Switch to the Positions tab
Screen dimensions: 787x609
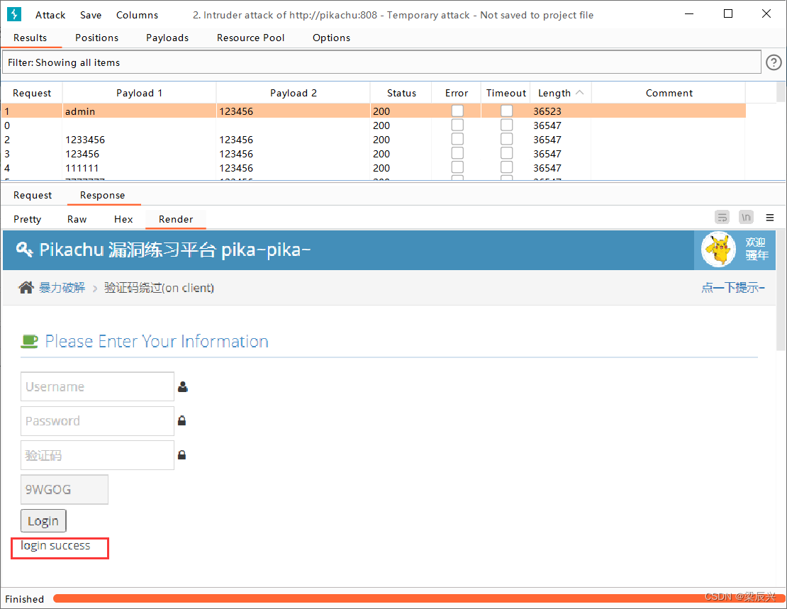pyautogui.click(x=97, y=38)
